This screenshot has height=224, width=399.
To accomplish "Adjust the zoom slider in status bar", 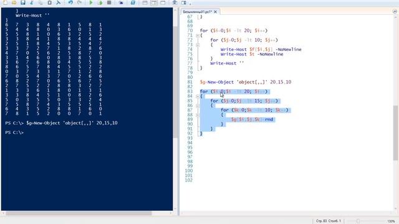I will tap(358, 222).
